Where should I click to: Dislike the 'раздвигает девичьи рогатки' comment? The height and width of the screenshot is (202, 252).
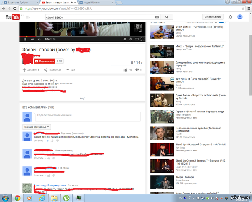pyautogui.click(x=58, y=141)
